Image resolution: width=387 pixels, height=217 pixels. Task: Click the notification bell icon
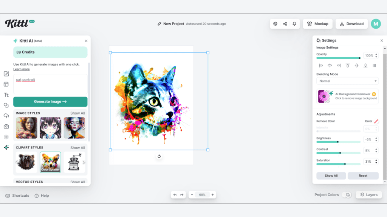[x=294, y=23]
